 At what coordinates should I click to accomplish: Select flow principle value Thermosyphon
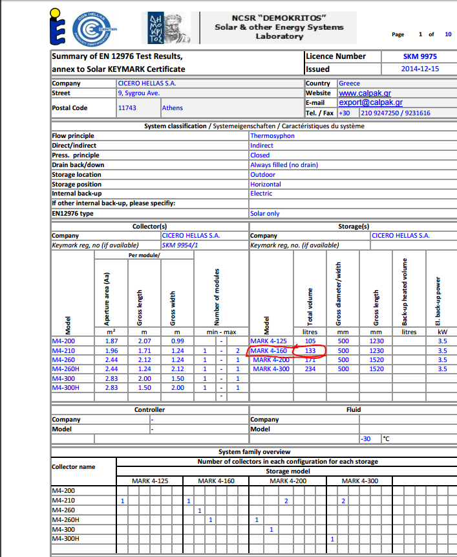[272, 136]
